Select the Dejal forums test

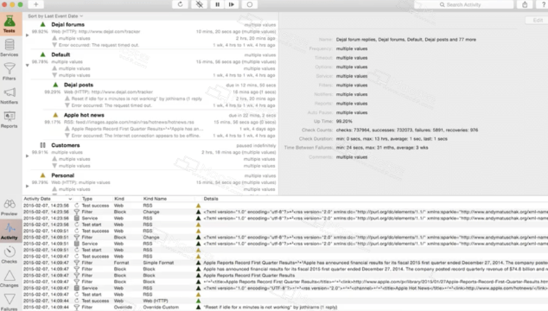[x=67, y=24]
